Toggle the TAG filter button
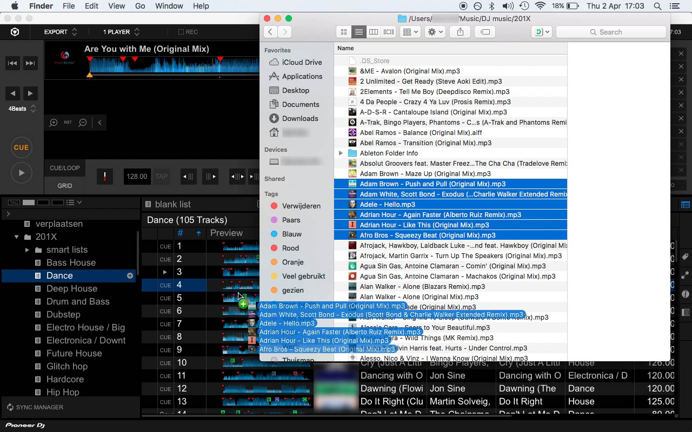Screen dimensions: 692x432 pos(14,202)
